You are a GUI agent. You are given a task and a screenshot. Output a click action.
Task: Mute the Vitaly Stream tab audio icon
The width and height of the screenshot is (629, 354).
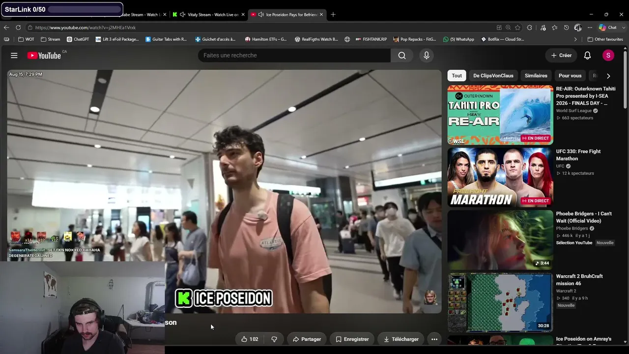coord(182,15)
